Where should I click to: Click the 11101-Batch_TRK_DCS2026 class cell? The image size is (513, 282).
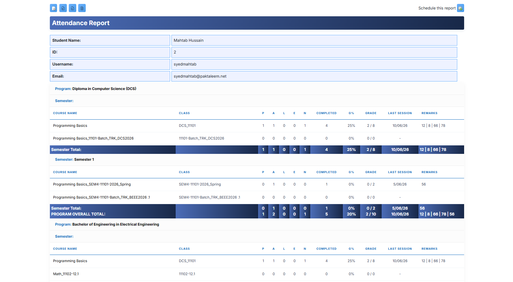[201, 138]
